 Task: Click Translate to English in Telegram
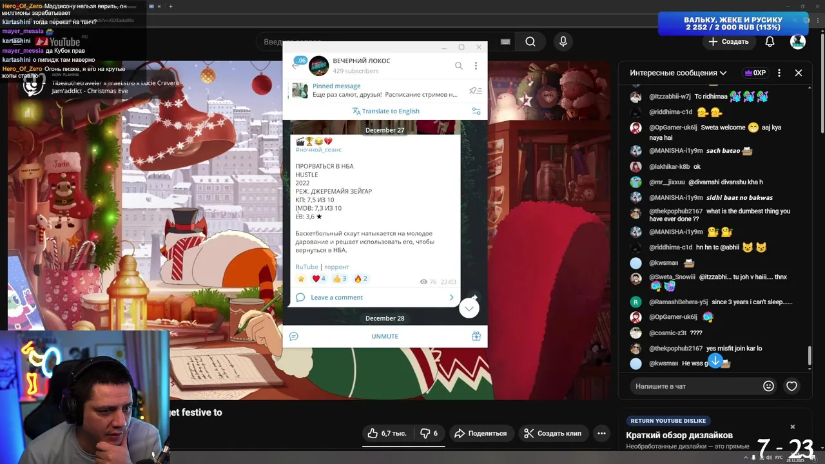pyautogui.click(x=385, y=111)
